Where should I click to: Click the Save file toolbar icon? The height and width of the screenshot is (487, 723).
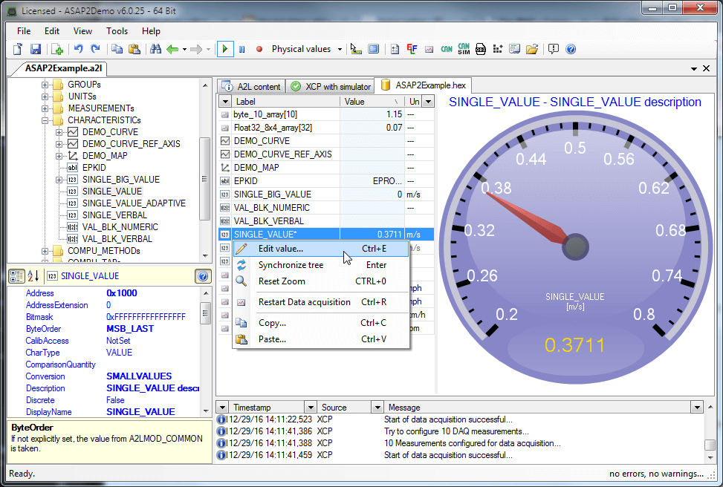35,49
